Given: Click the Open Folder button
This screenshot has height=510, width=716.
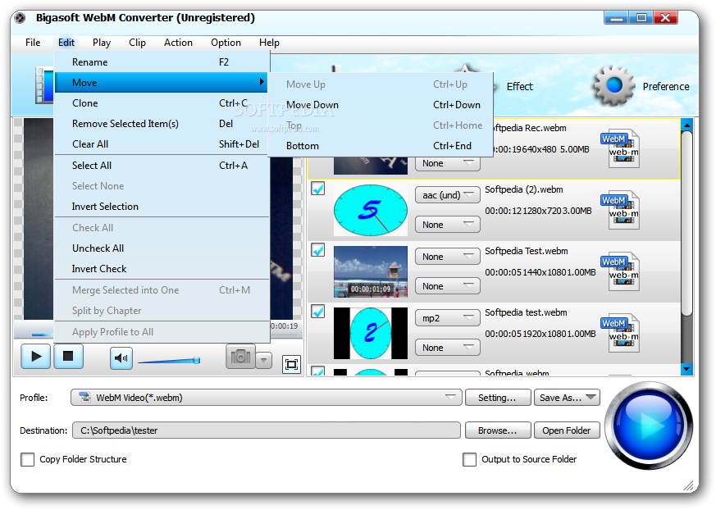Looking at the screenshot, I should [x=567, y=430].
